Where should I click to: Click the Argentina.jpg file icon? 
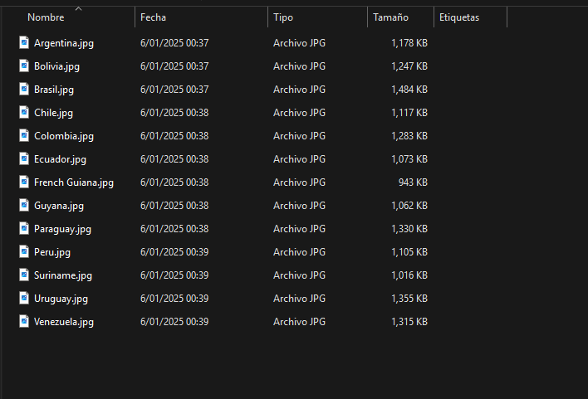(x=24, y=42)
